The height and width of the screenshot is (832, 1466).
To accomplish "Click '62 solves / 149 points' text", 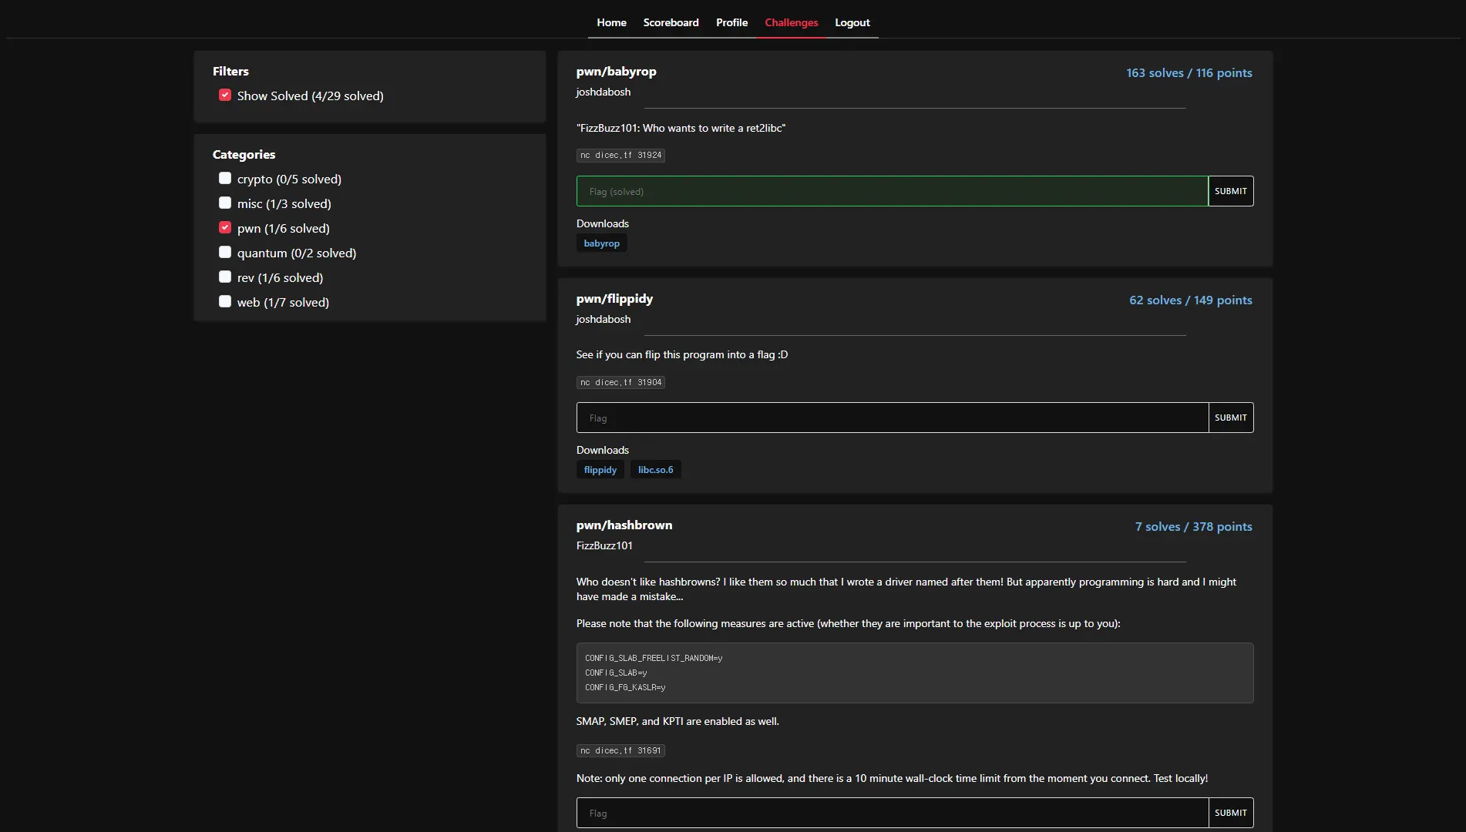I will 1190,300.
